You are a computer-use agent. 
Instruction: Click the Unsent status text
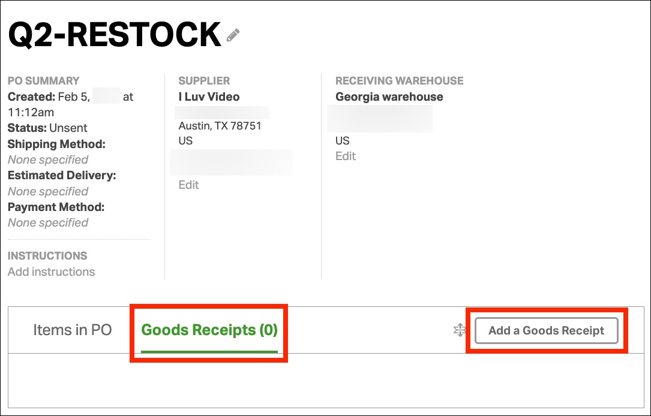68,128
